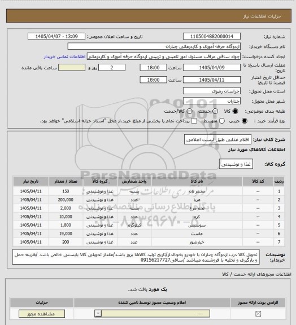This screenshot has height=325, width=296.
Task: Click the واحد شمارش column header
Action: [134, 181]
